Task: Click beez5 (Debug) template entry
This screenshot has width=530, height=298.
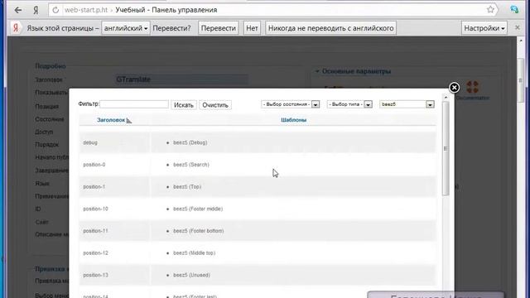Action: coord(190,142)
